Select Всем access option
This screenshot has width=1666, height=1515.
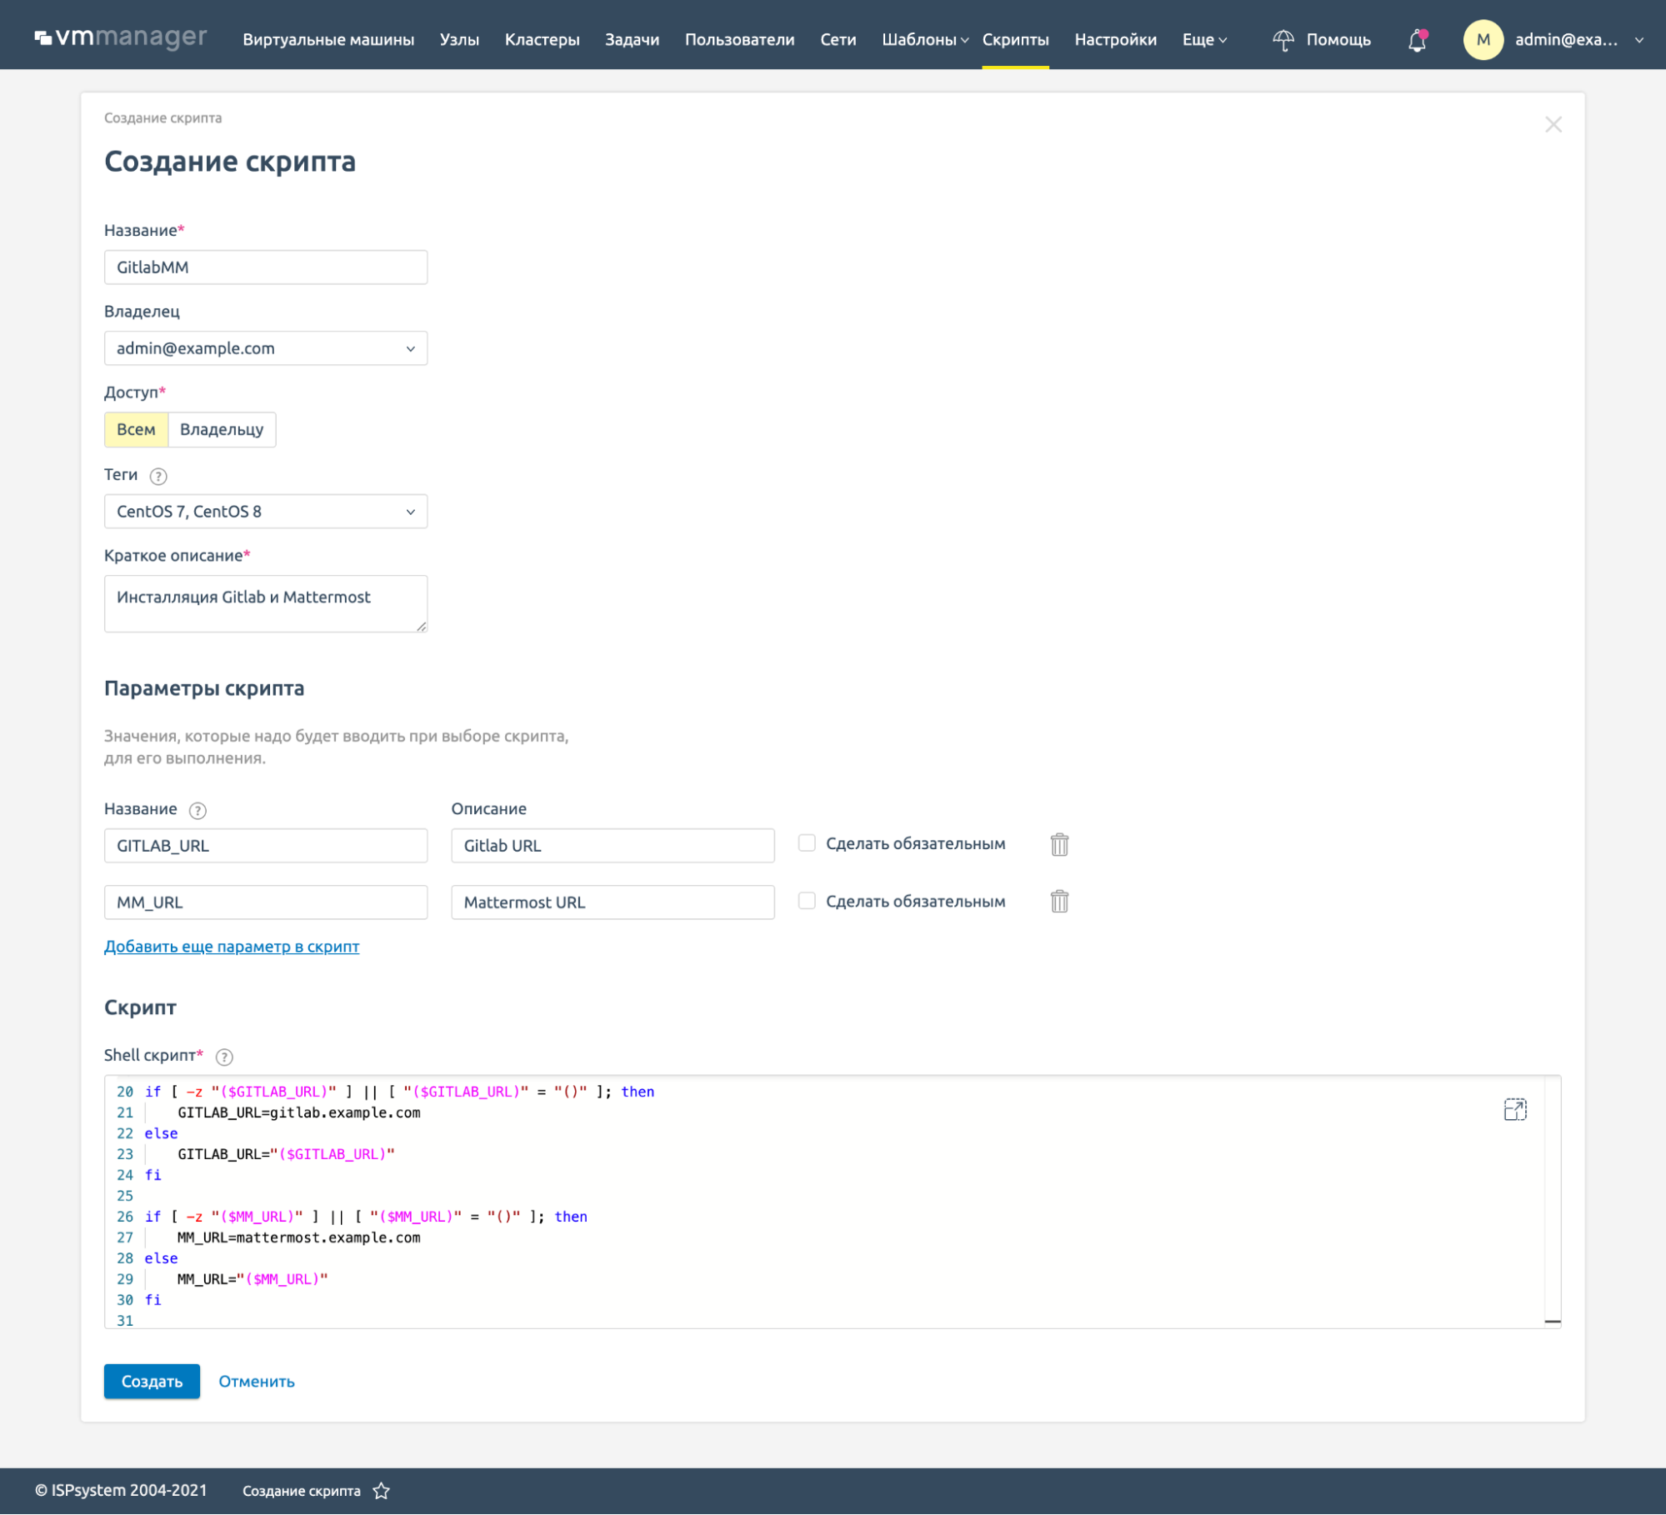coord(136,429)
